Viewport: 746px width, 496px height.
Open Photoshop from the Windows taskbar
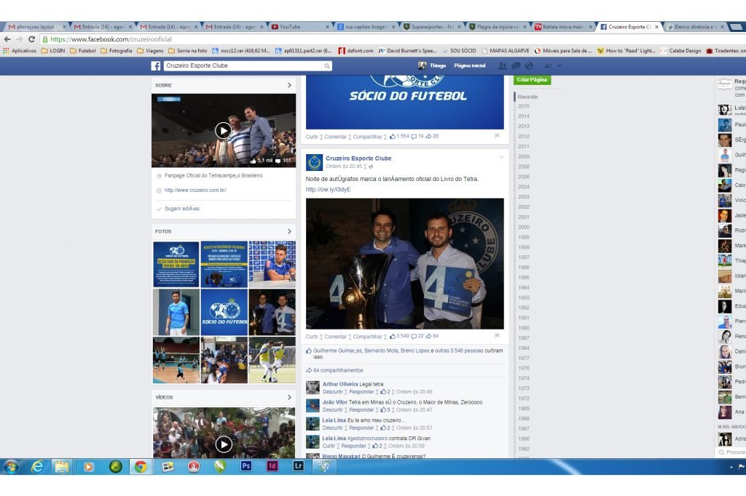(x=246, y=466)
